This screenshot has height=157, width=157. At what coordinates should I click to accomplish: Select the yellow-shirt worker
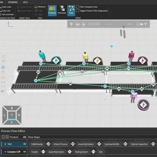tap(86, 57)
